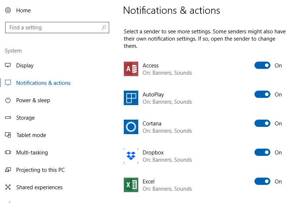The width and height of the screenshot is (295, 203).
Task: Click the Shared experiences icon
Action: tap(8, 187)
